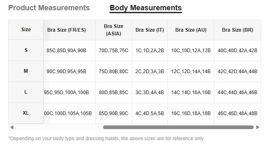Click the horizontal scrollbar thumb
The width and height of the screenshot is (268, 148).
click(x=178, y=127)
